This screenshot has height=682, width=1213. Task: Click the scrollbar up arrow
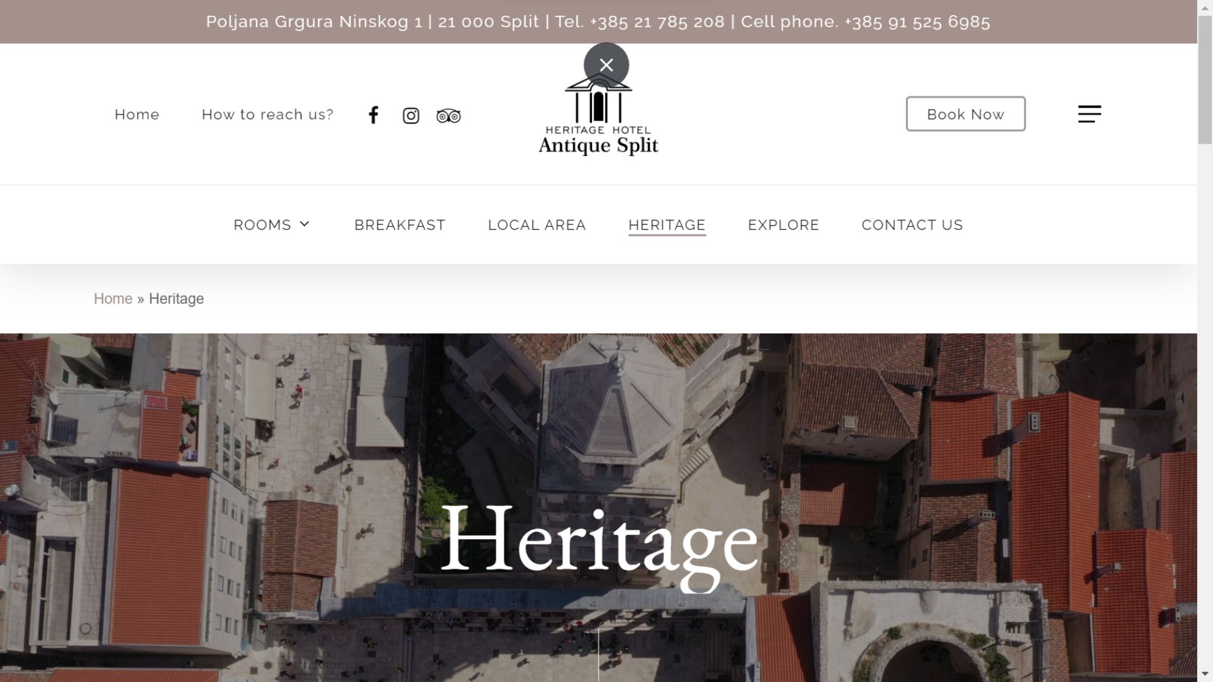click(x=1205, y=7)
